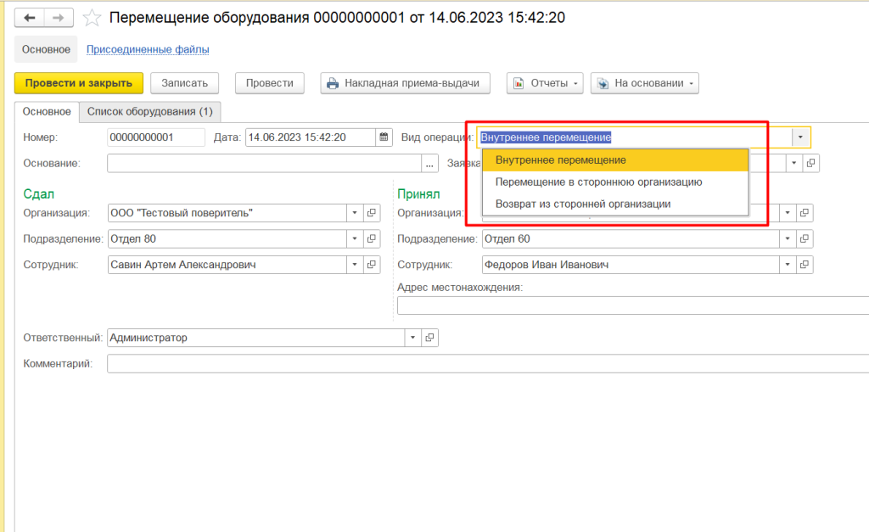Expand the Ответственный dropdown arrow

(x=413, y=338)
